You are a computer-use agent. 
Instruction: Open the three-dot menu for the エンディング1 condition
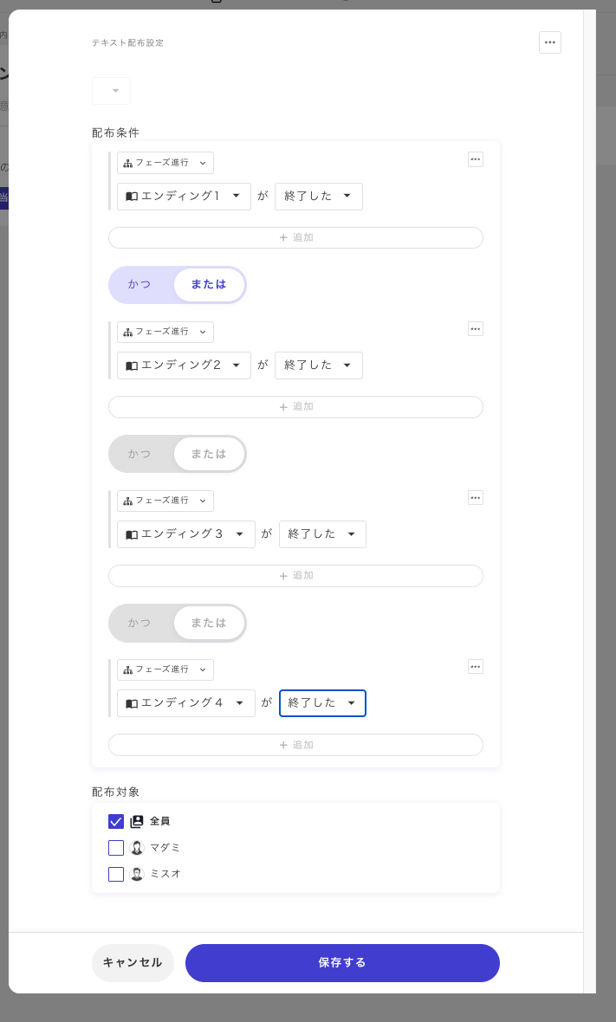pyautogui.click(x=475, y=159)
